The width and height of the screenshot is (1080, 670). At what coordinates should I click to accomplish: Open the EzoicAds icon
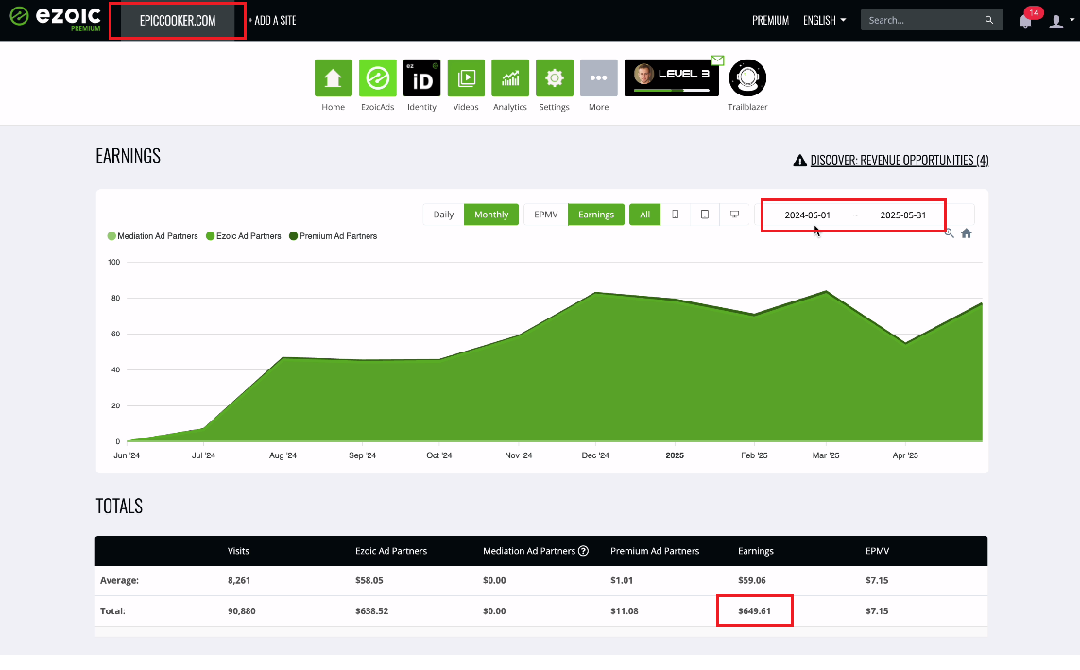click(377, 77)
